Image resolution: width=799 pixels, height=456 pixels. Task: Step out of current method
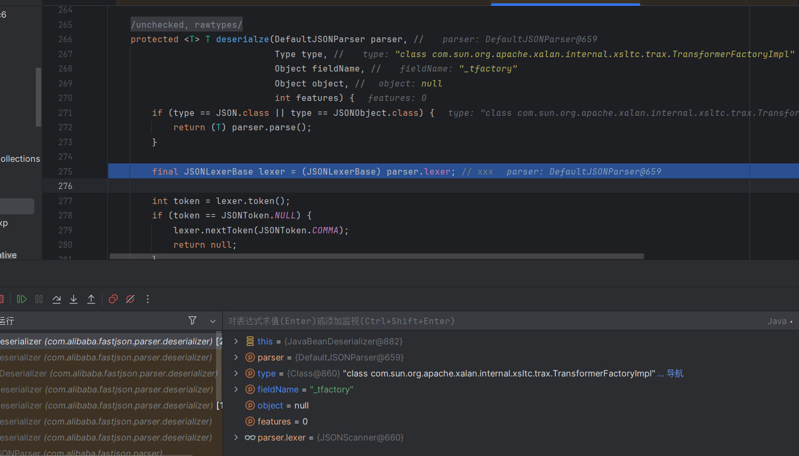pyautogui.click(x=91, y=299)
